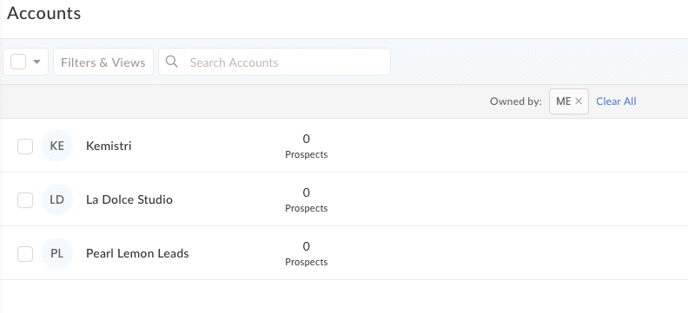The width and height of the screenshot is (688, 313).
Task: Click the ME owned-by filter tag
Action: point(564,101)
